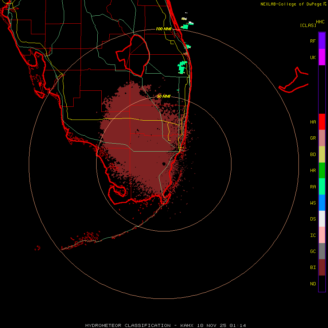Click the BI brown legend swatch

[x=322, y=268]
